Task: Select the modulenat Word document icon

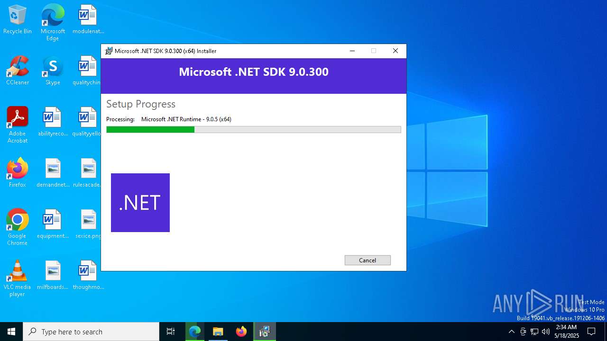Action: tap(88, 20)
